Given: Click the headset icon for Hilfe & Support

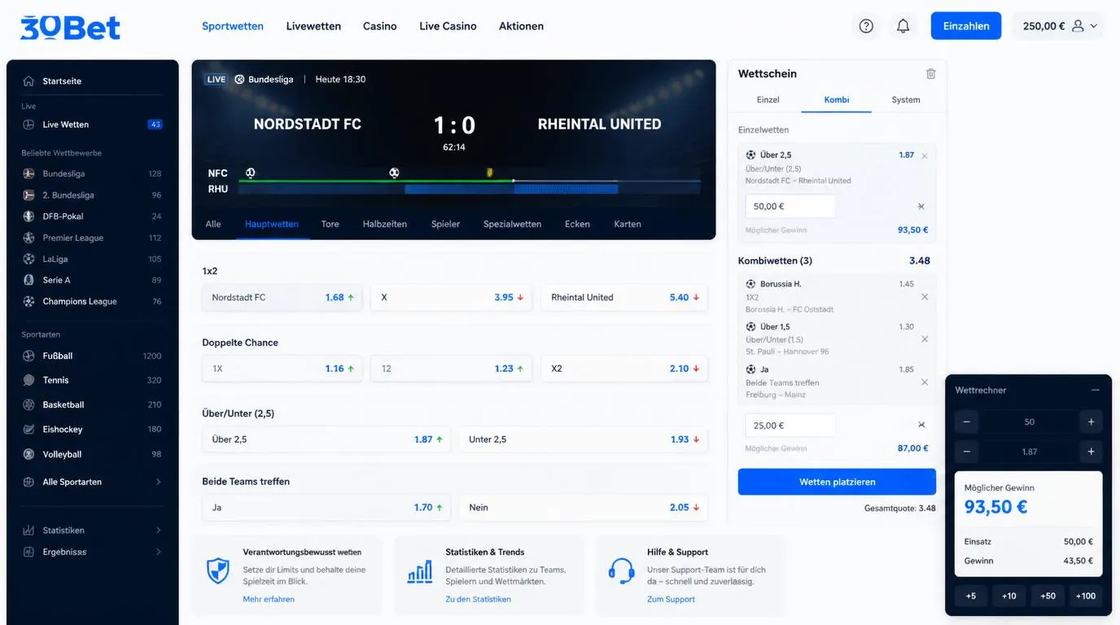Looking at the screenshot, I should 622,570.
